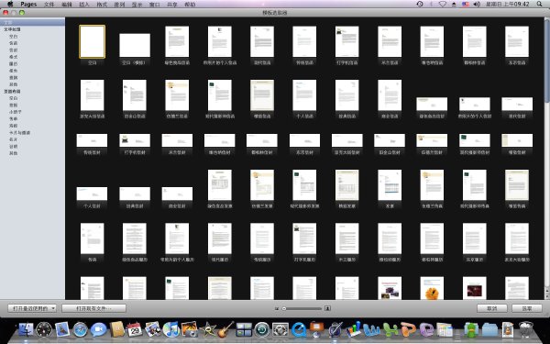Open Dashboard from the Dock

[x=44, y=329]
